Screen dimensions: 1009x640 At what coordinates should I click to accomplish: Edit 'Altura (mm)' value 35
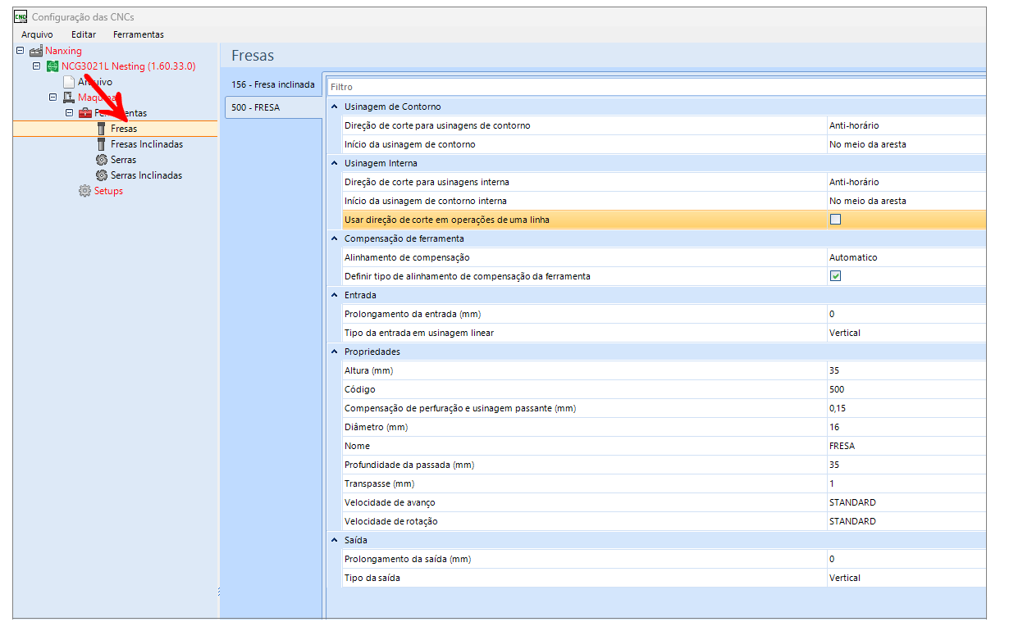tap(906, 370)
